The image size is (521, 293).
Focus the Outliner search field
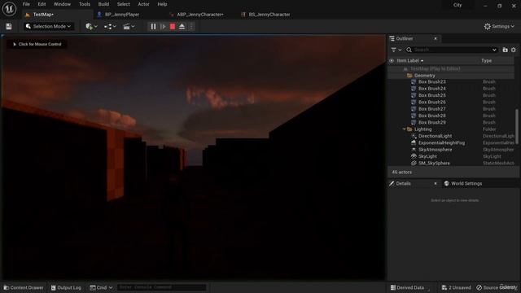[452, 50]
